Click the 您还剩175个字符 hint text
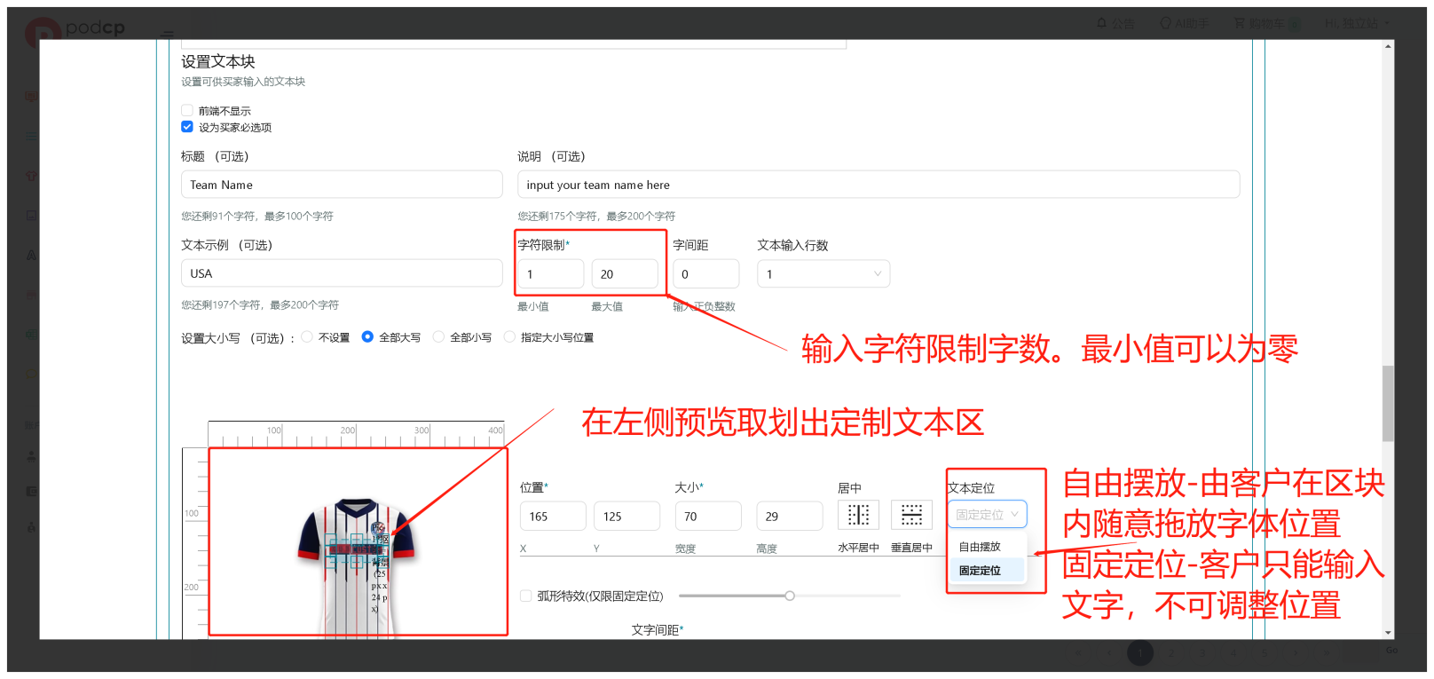 point(596,216)
